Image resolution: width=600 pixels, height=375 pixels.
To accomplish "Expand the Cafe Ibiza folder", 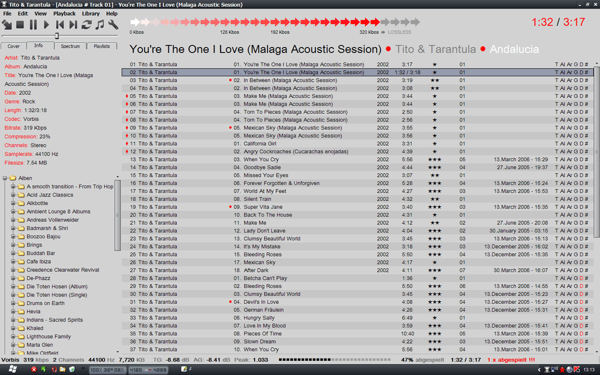I will click(13, 261).
